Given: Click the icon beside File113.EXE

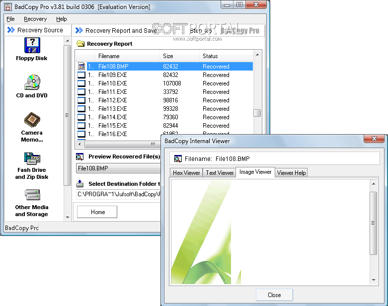Looking at the screenshot, I should (x=81, y=108).
